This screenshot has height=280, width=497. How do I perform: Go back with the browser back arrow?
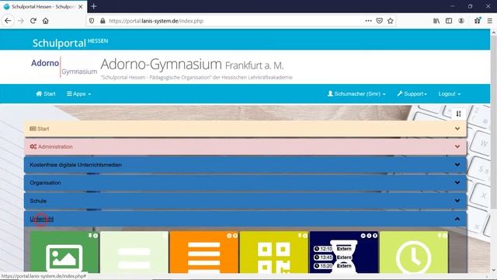pos(8,21)
